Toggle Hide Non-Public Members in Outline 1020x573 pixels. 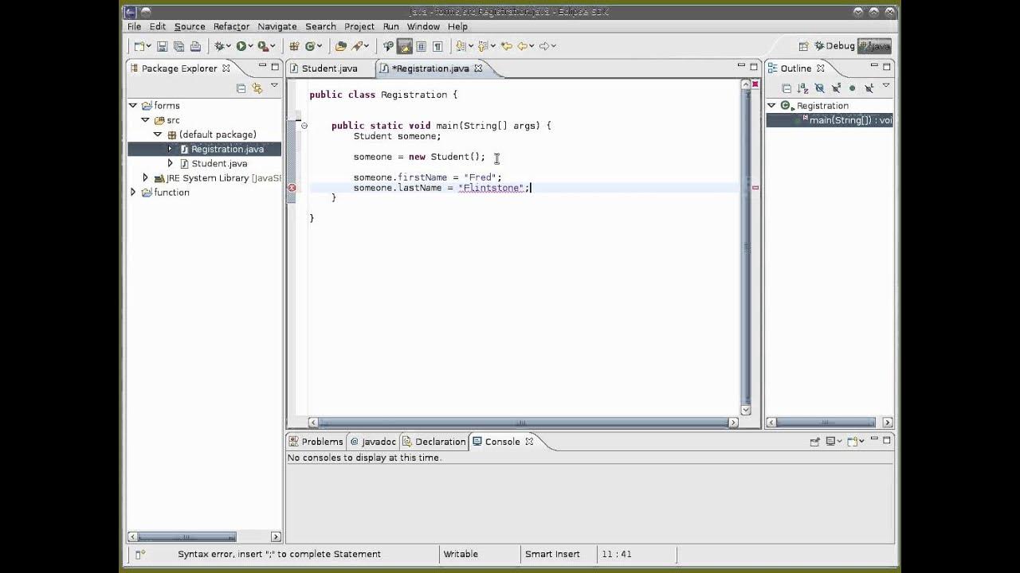(852, 88)
